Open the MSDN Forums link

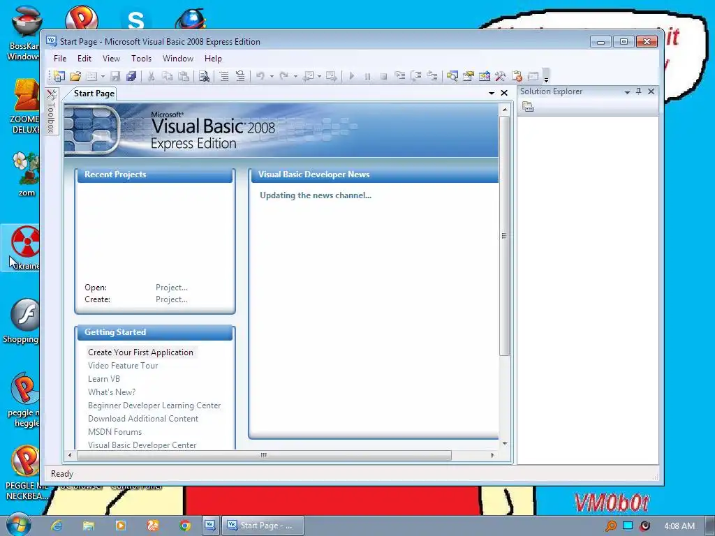[x=115, y=431]
